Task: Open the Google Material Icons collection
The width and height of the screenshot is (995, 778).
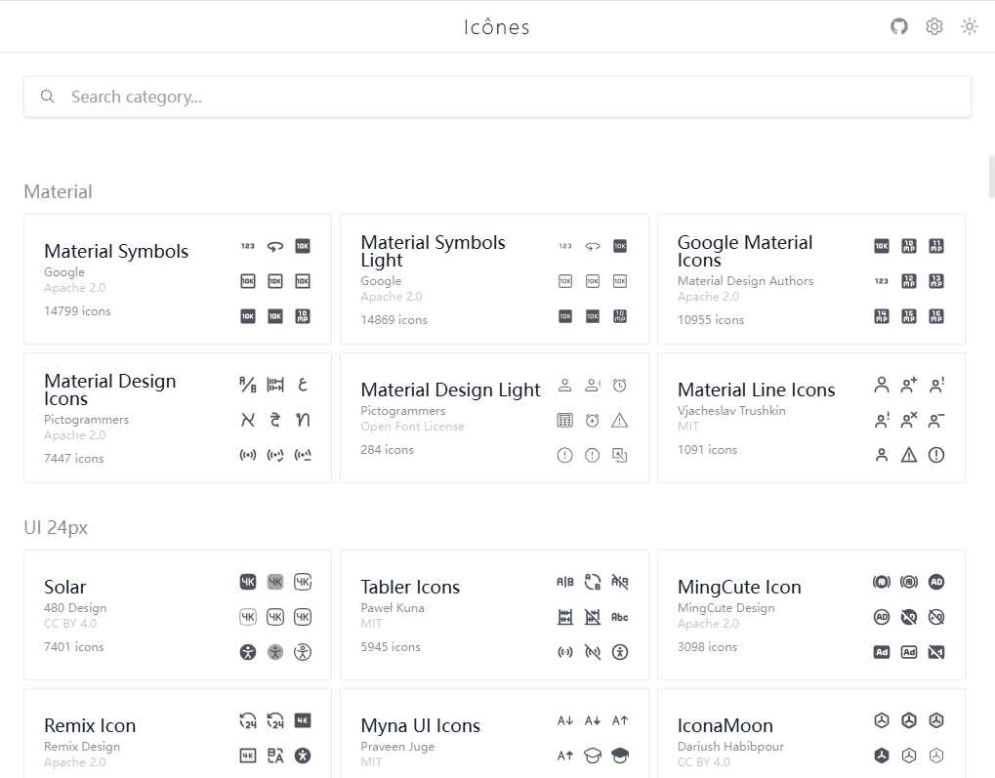Action: click(x=744, y=251)
